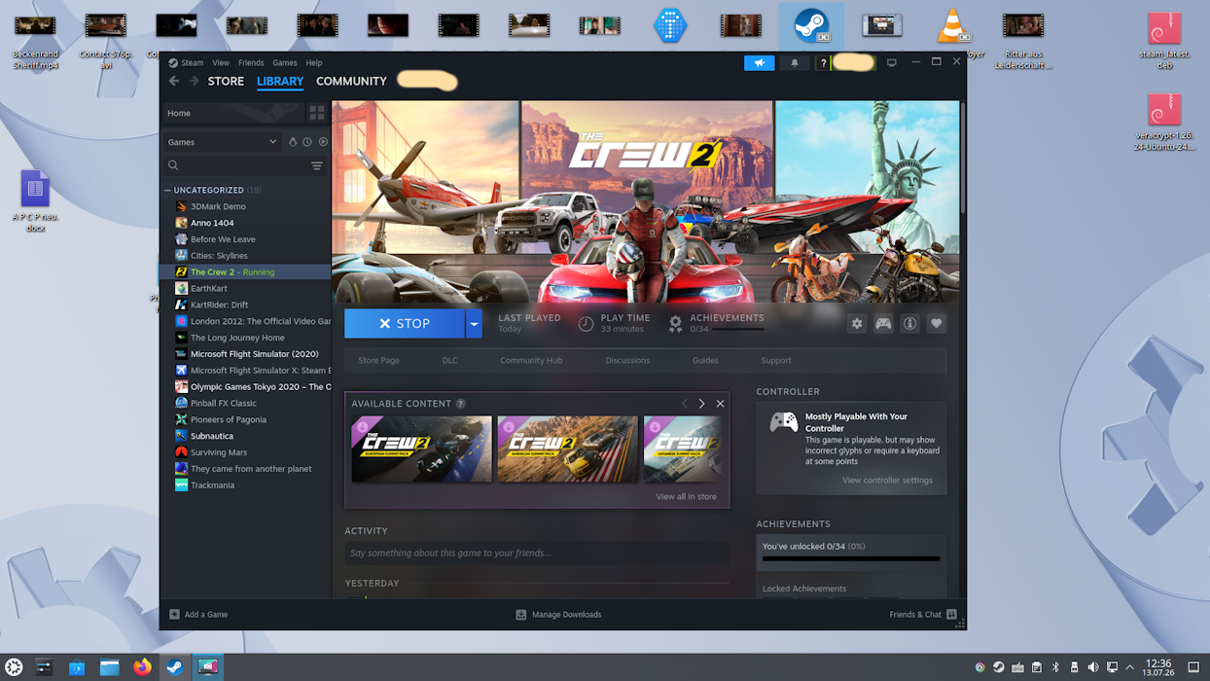
Task: Click the activity post input field
Action: (537, 553)
